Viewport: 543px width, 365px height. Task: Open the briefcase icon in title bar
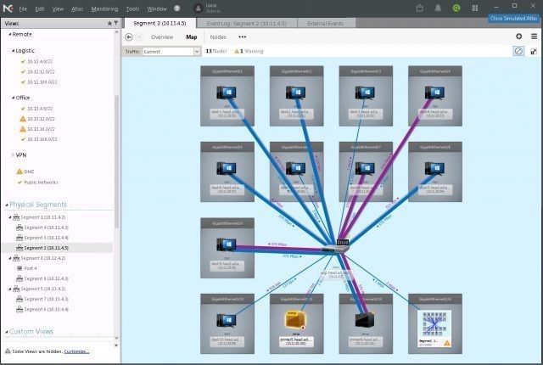(x=420, y=8)
